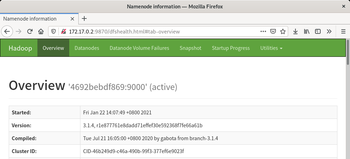
Task: Click the tracking protection shield icon
Action: coord(54,31)
